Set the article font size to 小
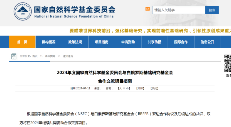The height and width of the screenshot is (127, 231). (127, 88)
